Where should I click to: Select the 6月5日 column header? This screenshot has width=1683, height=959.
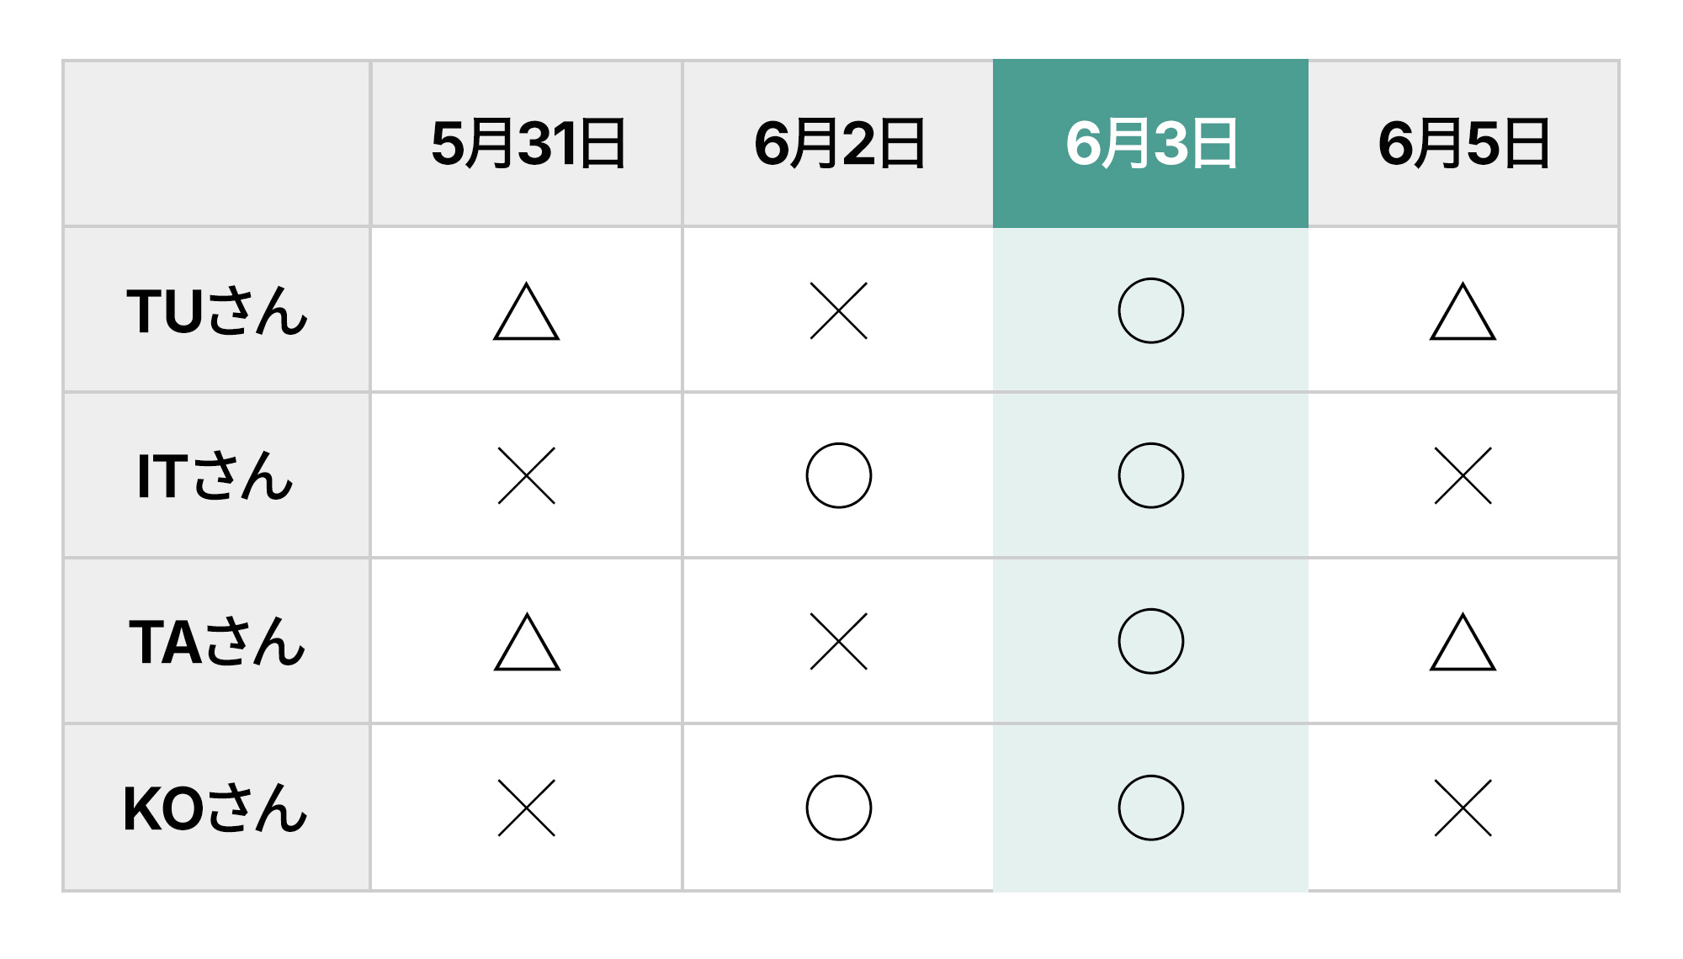(x=1463, y=143)
